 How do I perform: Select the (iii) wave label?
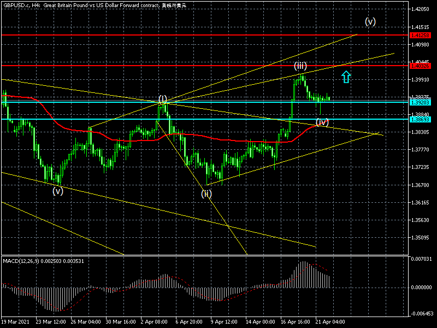(300, 66)
